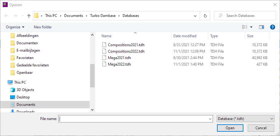Viewport: 280px width, 136px height.
Task: Open the Organize menu
Action: pos(15,27)
